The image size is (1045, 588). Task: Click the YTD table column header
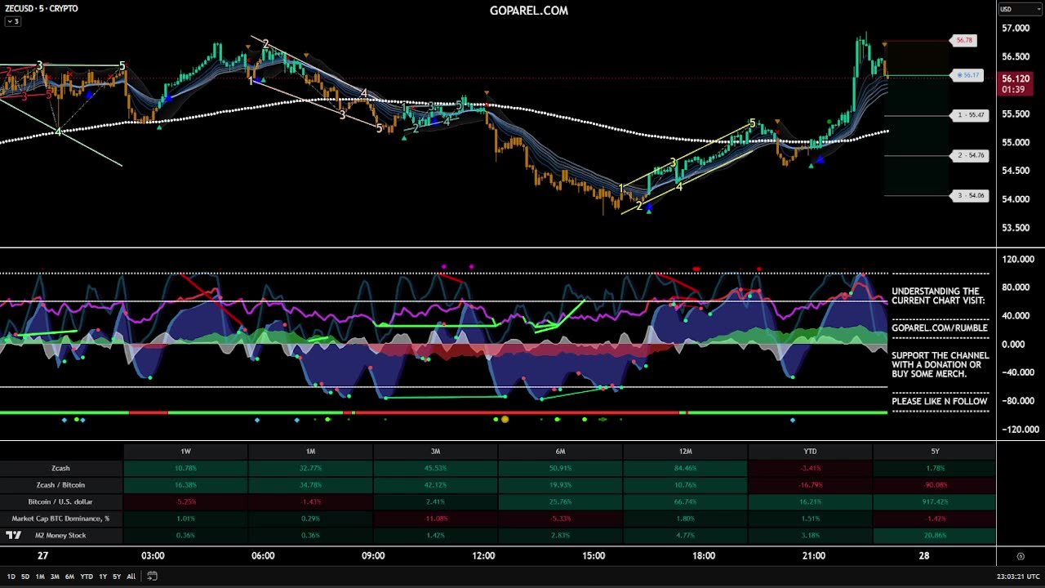point(810,452)
